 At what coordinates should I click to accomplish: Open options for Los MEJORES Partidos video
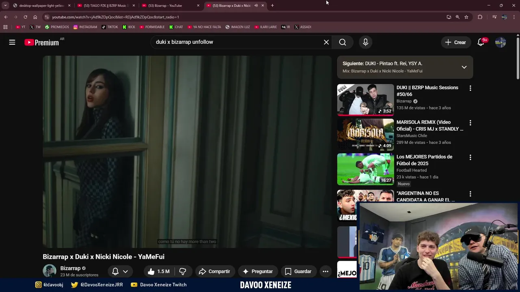pyautogui.click(x=470, y=157)
